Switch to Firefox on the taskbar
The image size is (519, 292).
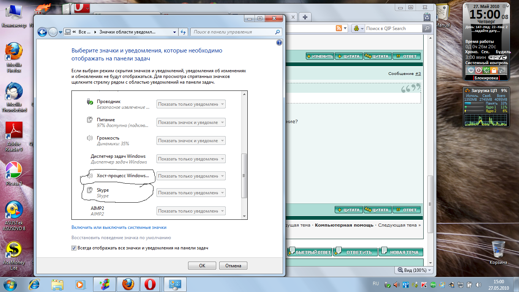128,284
